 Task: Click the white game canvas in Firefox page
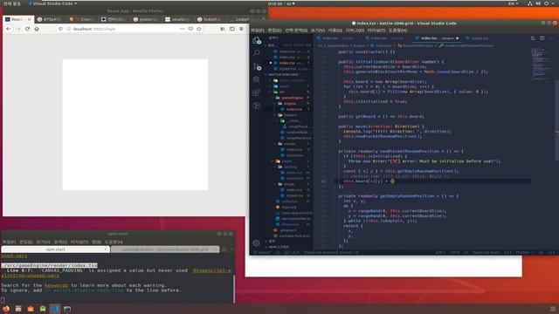point(135,125)
